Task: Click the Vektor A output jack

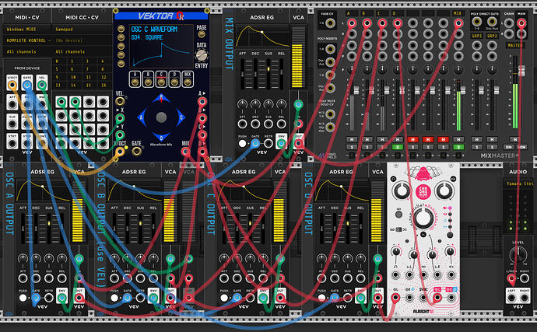Action: [x=202, y=101]
